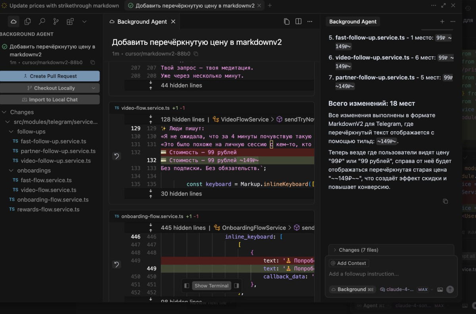Select the right panel Background Agent tab

(x=353, y=21)
